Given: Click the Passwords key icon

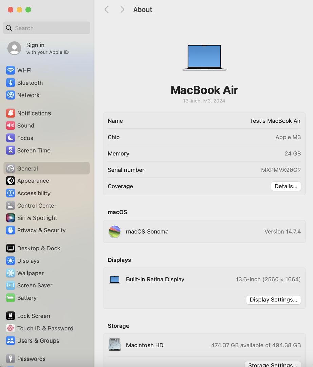Looking at the screenshot, I should point(11,359).
